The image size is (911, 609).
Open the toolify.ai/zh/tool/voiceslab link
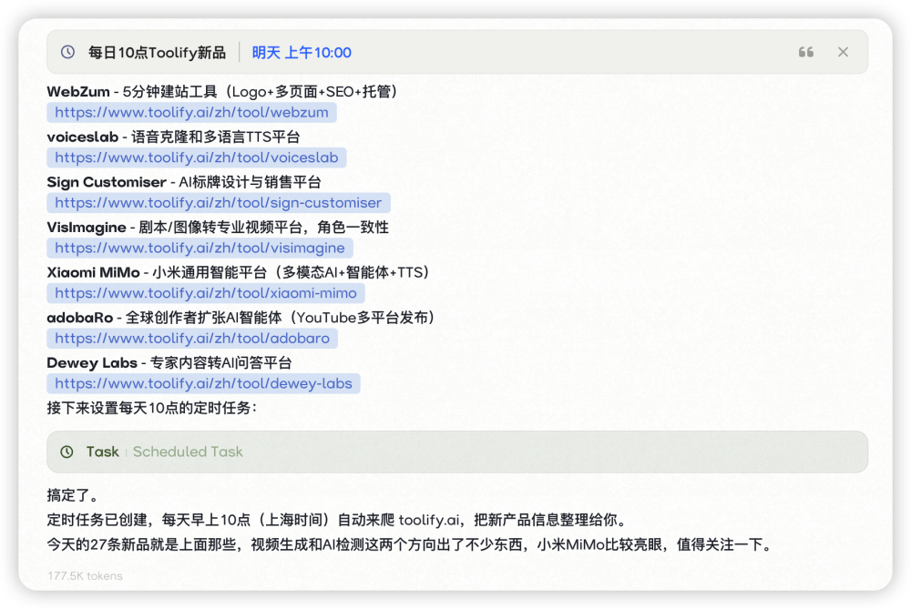197,157
